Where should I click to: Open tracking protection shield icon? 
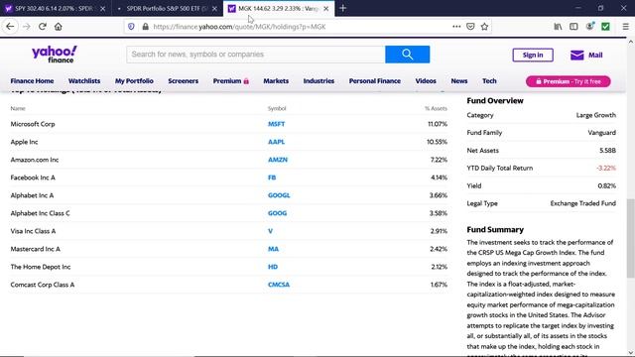pos(131,27)
